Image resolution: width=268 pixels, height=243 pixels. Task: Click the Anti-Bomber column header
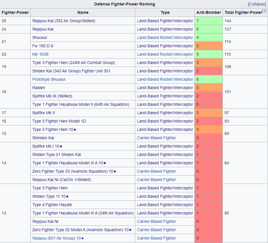pos(209,12)
